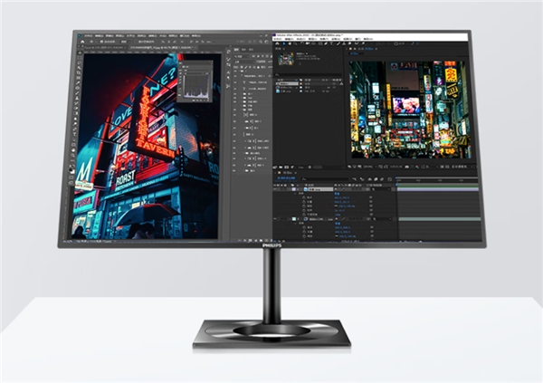Click the Home icon in Photoshop options bar
Image resolution: width=543 pixels, height=383 pixels.
click(x=82, y=42)
